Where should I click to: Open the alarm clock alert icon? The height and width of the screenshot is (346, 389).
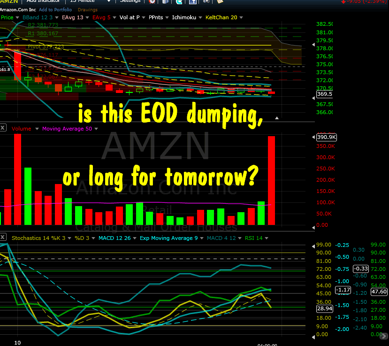coord(152,1)
